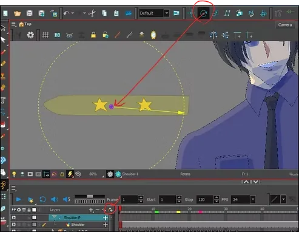The image size is (299, 232).
Task: Select the Eraser tool in the left toolbar
Action: click(3, 88)
